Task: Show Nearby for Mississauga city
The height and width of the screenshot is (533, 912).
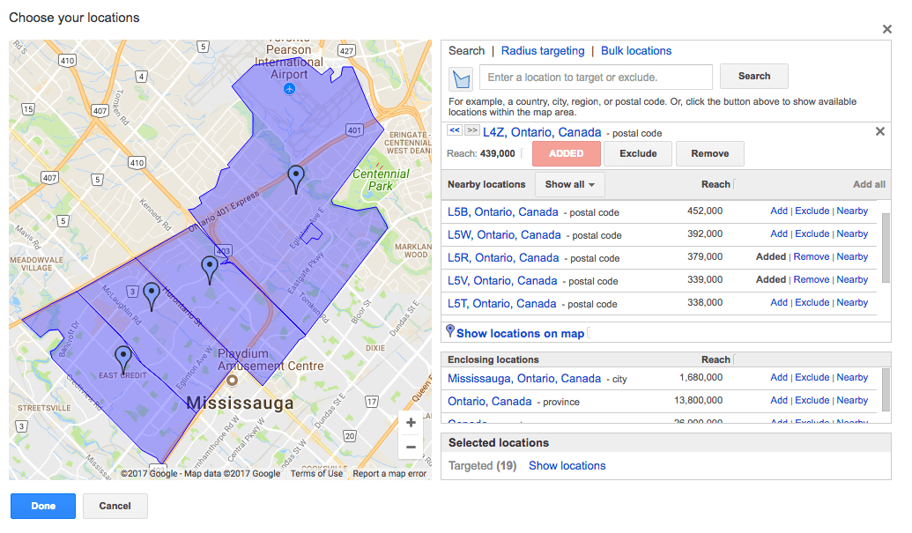Action: pyautogui.click(x=852, y=377)
